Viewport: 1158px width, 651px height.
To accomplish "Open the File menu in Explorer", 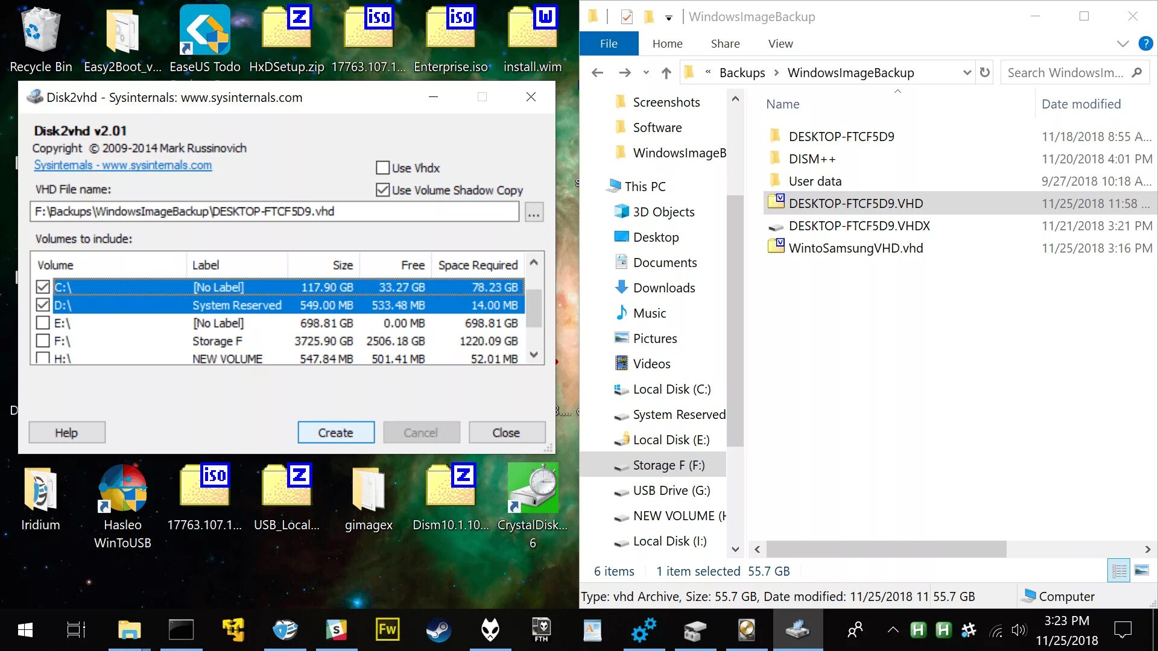I will pyautogui.click(x=608, y=43).
